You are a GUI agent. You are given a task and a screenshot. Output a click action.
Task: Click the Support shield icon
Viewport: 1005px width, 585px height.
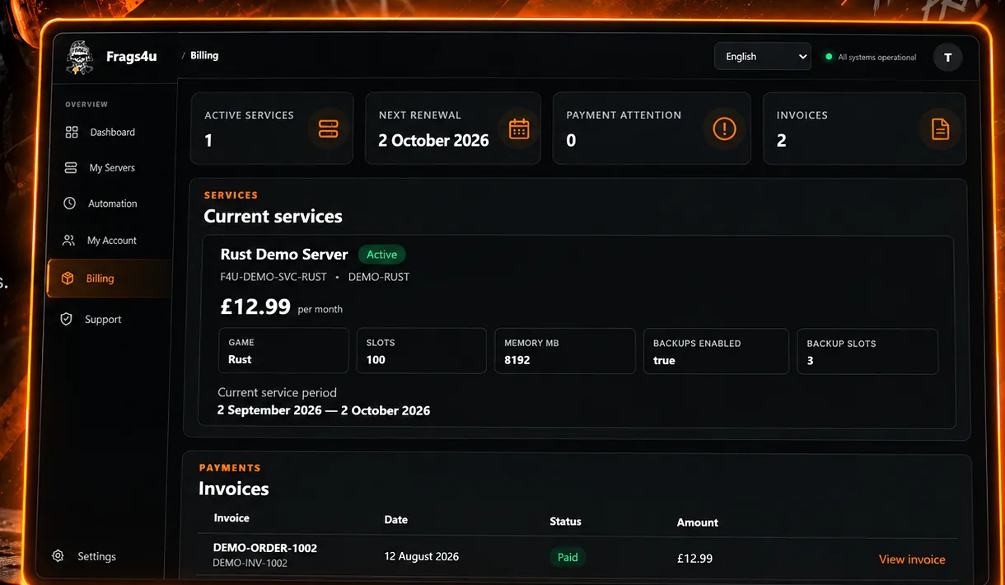pyautogui.click(x=67, y=319)
